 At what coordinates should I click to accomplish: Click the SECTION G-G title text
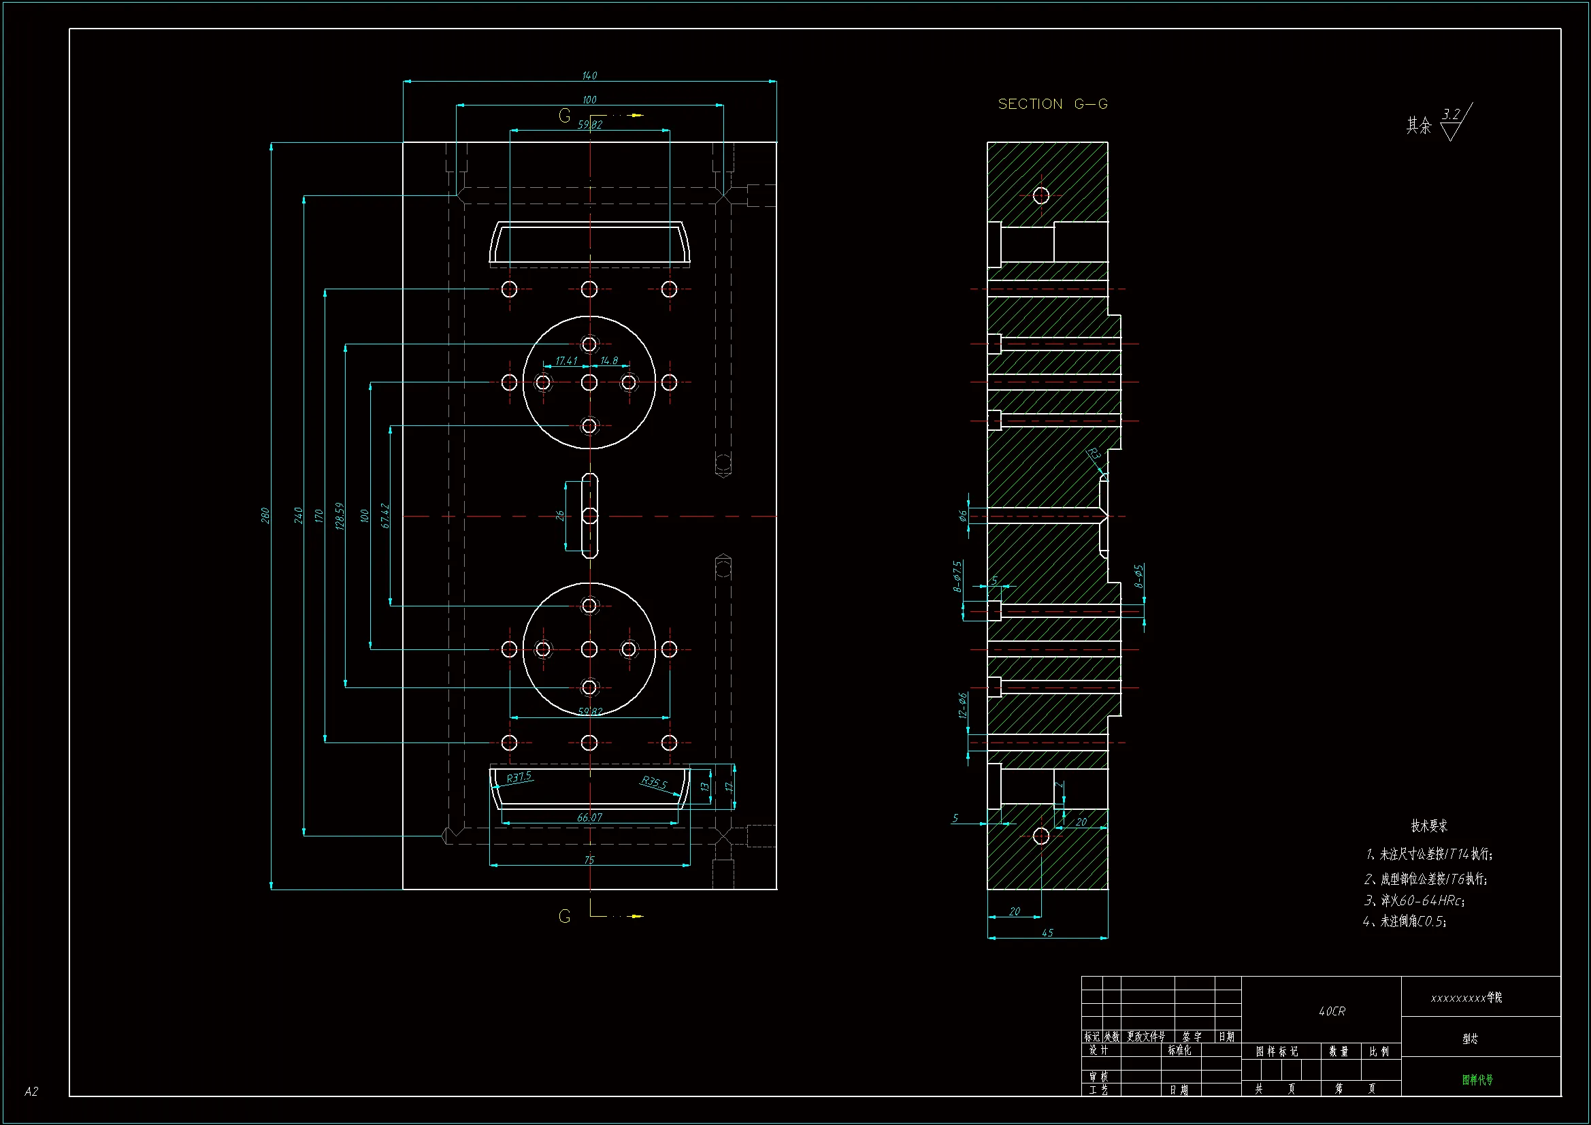point(1052,104)
